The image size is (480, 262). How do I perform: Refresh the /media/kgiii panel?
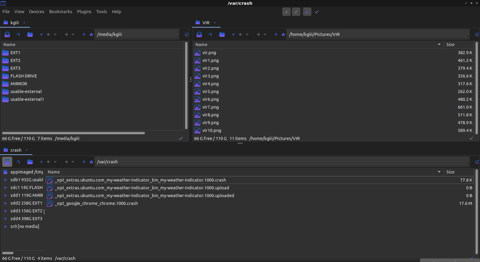click(x=187, y=34)
